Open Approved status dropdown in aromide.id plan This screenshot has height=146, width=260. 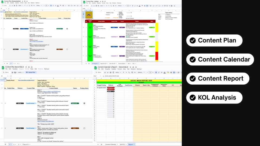[75, 103]
